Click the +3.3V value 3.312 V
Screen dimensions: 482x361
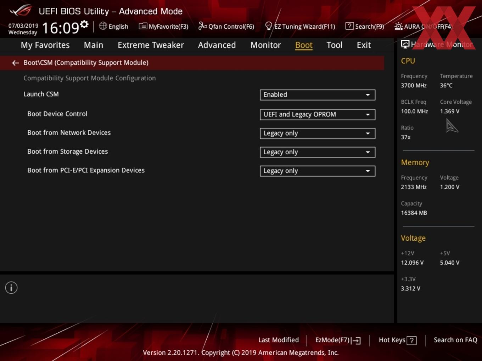tap(410, 288)
